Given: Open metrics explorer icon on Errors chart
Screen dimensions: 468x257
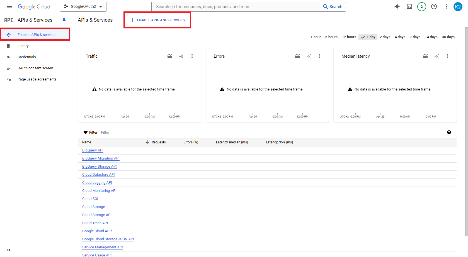Looking at the screenshot, I should click(309, 56).
